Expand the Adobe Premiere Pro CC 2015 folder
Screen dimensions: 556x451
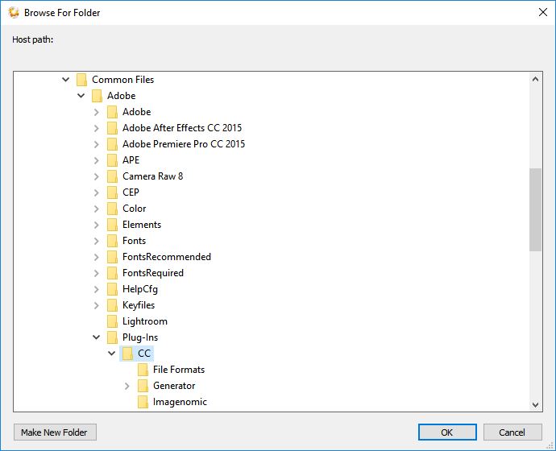tap(97, 144)
